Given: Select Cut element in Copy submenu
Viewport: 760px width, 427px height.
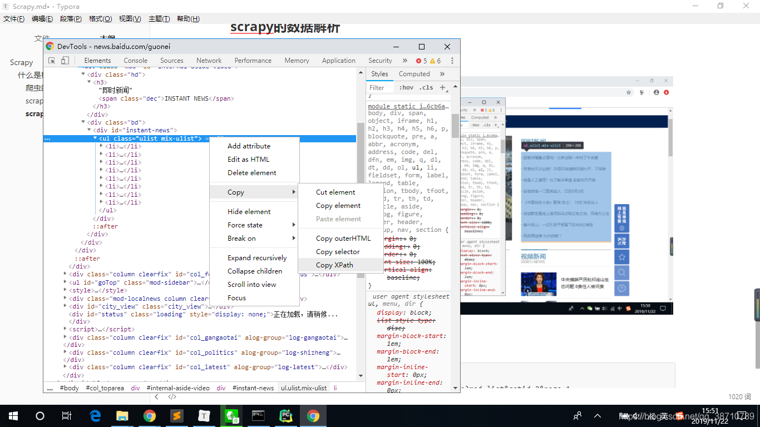Looking at the screenshot, I should click(x=340, y=192).
